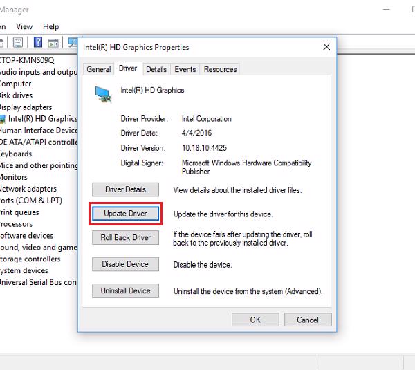The height and width of the screenshot is (370, 415).
Task: Open the View menu
Action: coord(24,26)
